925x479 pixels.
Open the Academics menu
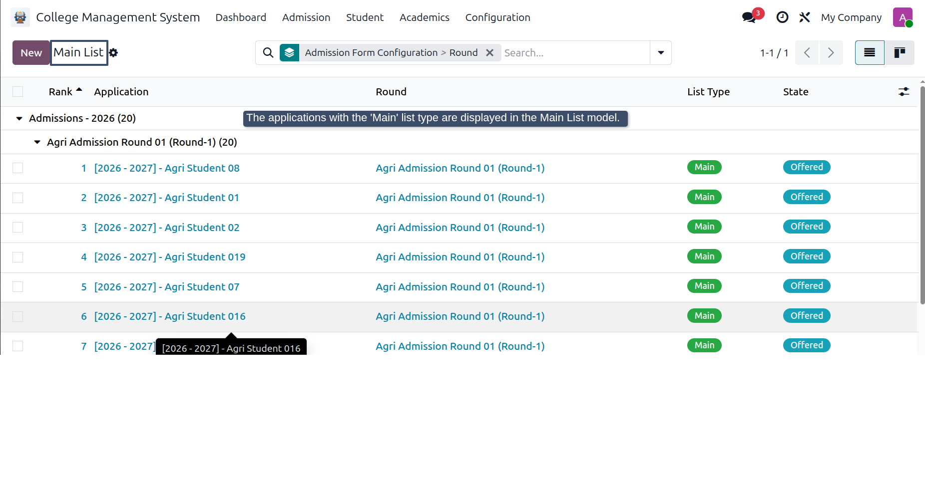point(425,17)
